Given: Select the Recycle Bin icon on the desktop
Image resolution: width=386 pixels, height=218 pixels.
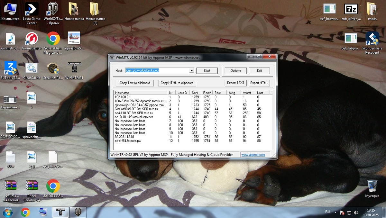Looking at the screenshot, I should pyautogui.click(x=372, y=186).
